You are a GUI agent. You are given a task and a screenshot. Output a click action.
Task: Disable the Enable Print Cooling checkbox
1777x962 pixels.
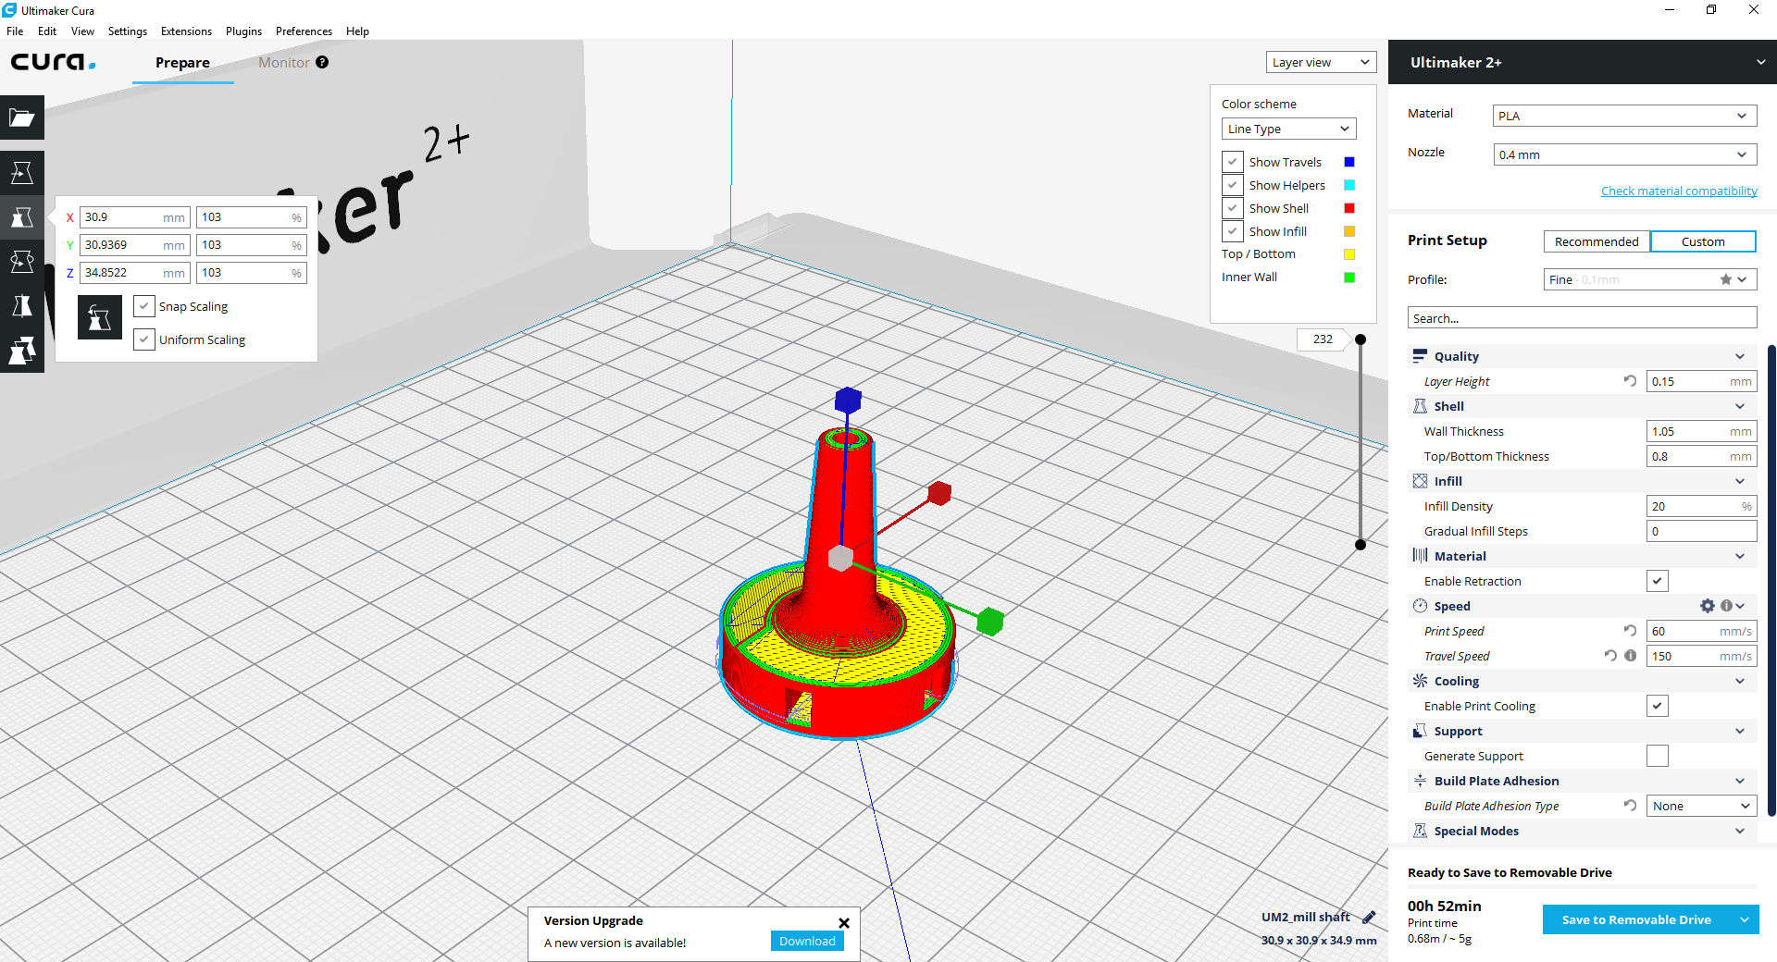pyautogui.click(x=1658, y=706)
